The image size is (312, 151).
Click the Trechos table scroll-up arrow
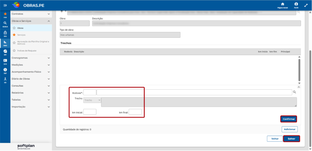(x=299, y=57)
